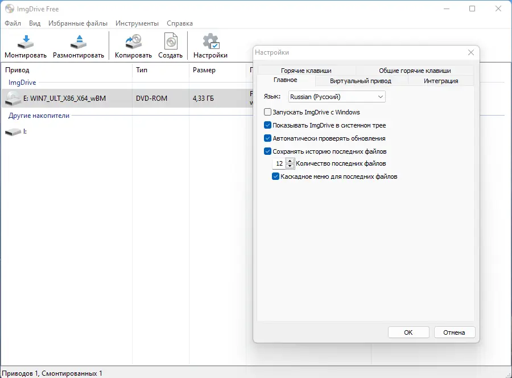Select the E: virtual drive disc icon

13,98
